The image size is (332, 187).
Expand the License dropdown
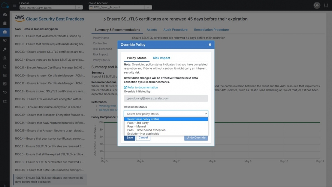[x=51, y=7]
